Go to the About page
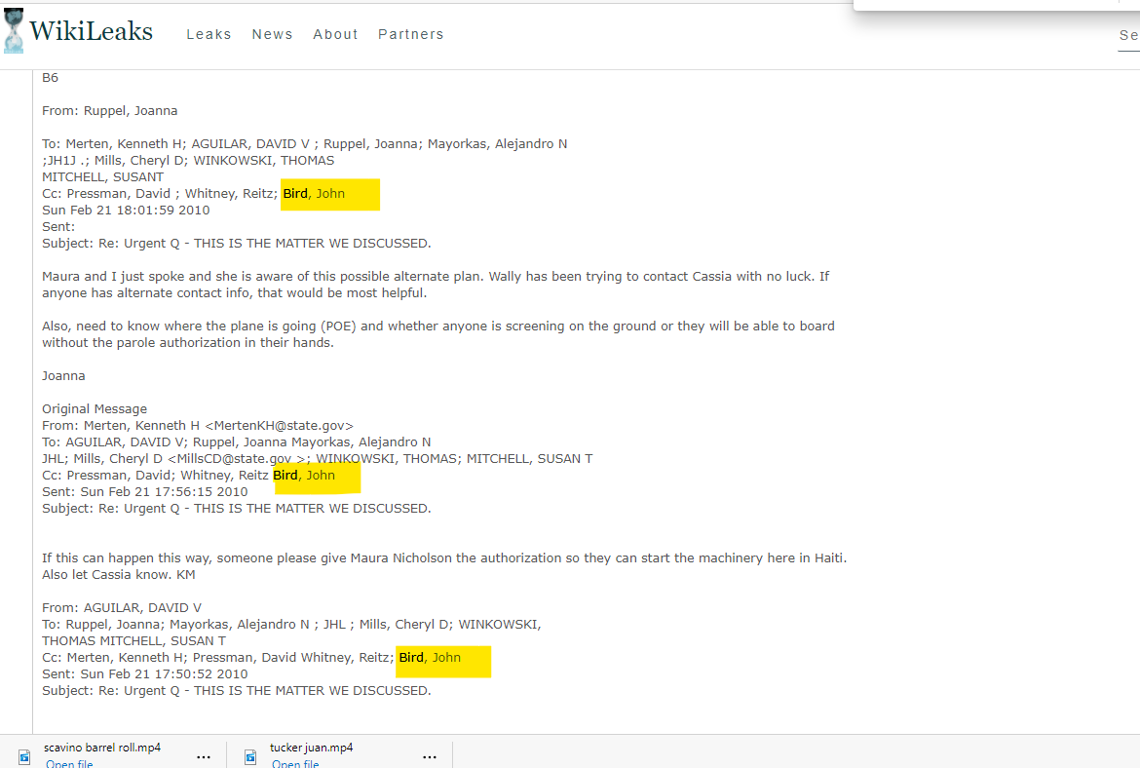 [x=335, y=34]
